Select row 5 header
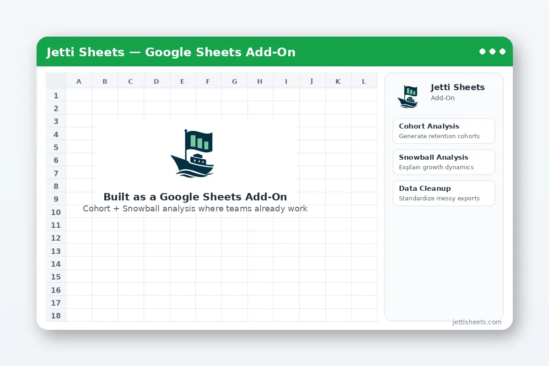This screenshot has width=549, height=366. 56,147
